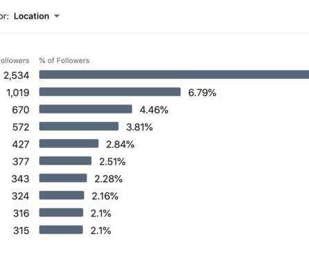Click the % of Followers column header

tap(64, 61)
